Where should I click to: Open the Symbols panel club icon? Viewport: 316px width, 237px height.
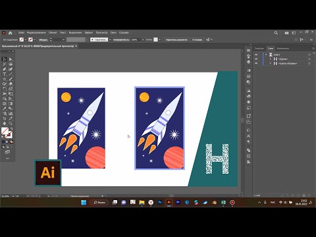tap(248, 62)
